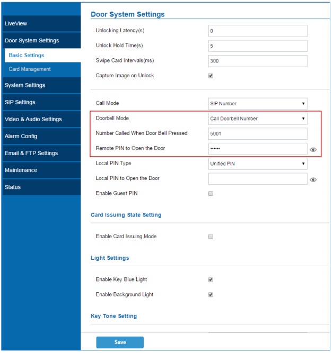The image size is (333, 353).
Task: Check Enable Card Issuing Mode
Action: point(211,237)
